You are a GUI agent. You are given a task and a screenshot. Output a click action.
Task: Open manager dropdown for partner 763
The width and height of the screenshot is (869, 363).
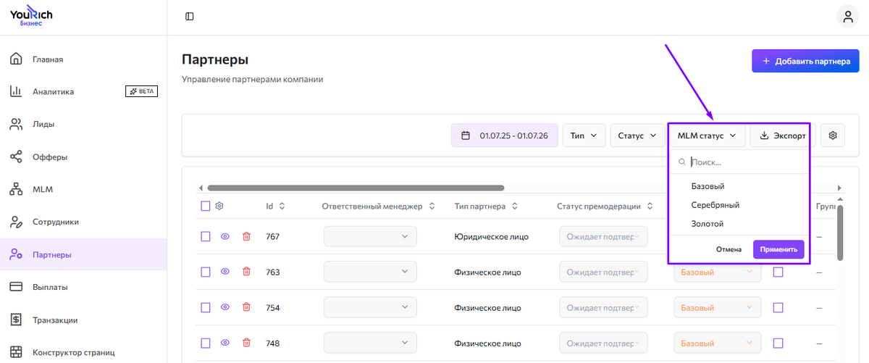tap(371, 272)
